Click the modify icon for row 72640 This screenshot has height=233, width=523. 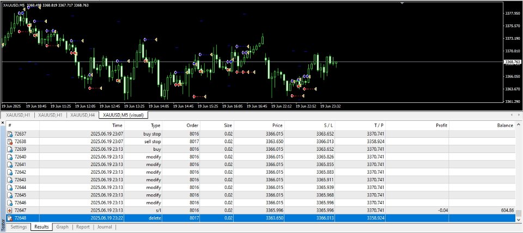click(x=10, y=157)
